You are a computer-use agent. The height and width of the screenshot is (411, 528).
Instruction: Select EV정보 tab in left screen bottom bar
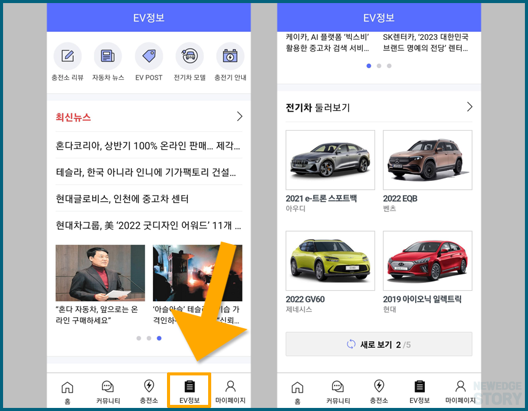pyautogui.click(x=189, y=390)
